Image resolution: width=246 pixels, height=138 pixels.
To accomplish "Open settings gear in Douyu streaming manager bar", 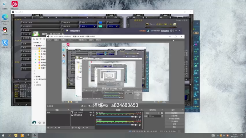I will [171, 31].
